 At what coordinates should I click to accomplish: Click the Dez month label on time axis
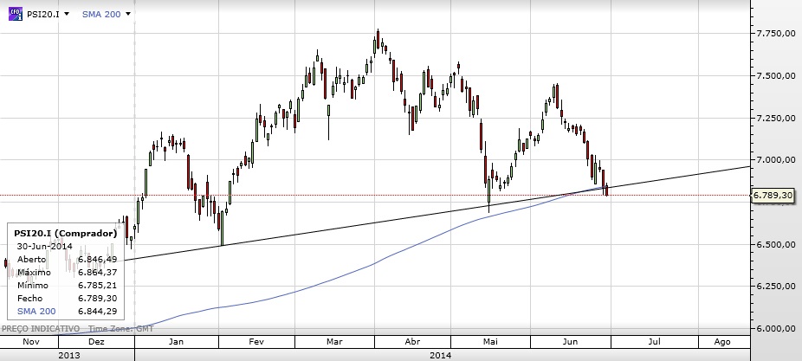click(96, 342)
